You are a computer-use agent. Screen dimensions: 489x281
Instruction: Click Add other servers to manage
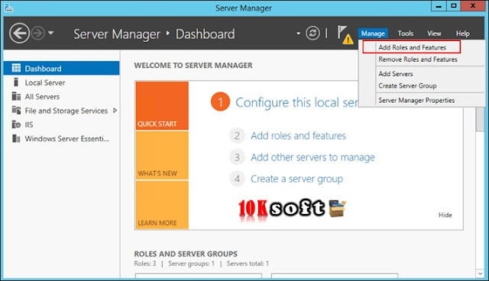tap(313, 158)
